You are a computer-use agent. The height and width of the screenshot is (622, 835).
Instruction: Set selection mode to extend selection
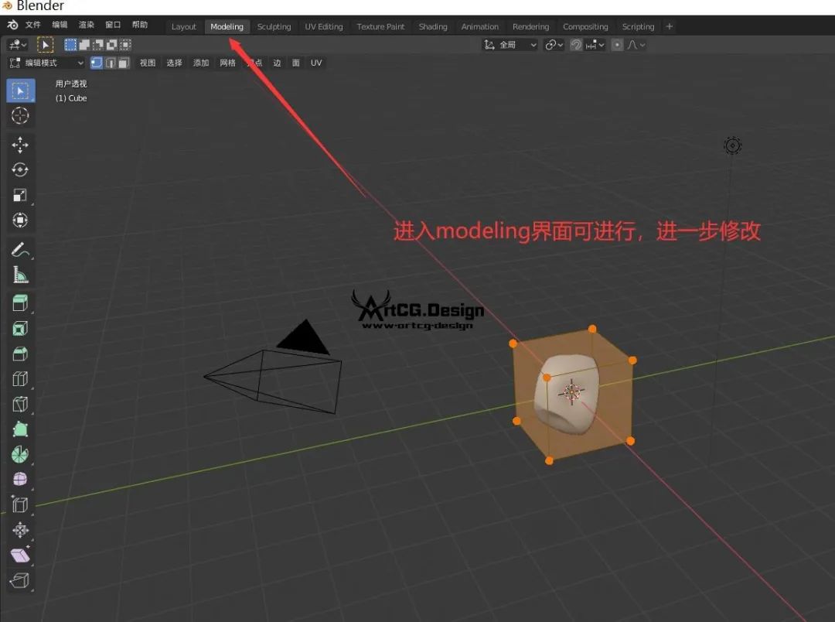84,45
